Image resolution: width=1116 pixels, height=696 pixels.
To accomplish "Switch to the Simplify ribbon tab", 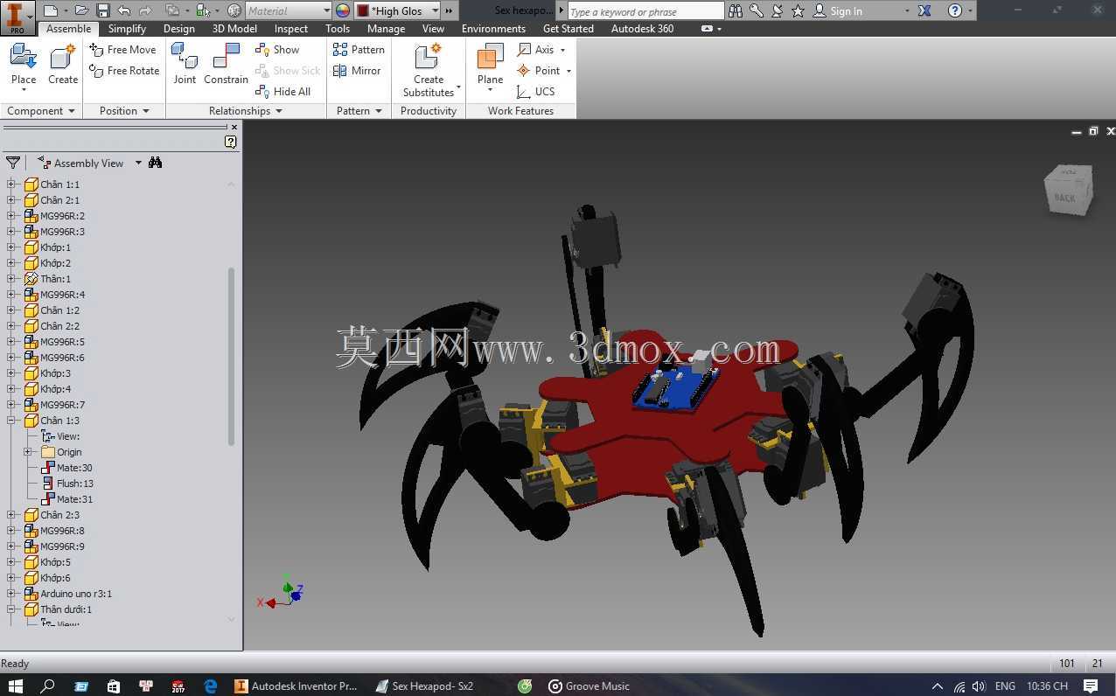I will pyautogui.click(x=127, y=29).
